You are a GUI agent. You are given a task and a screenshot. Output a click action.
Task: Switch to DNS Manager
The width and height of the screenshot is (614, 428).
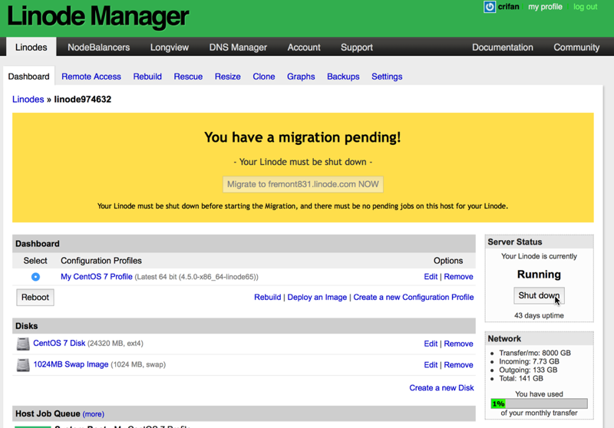238,48
